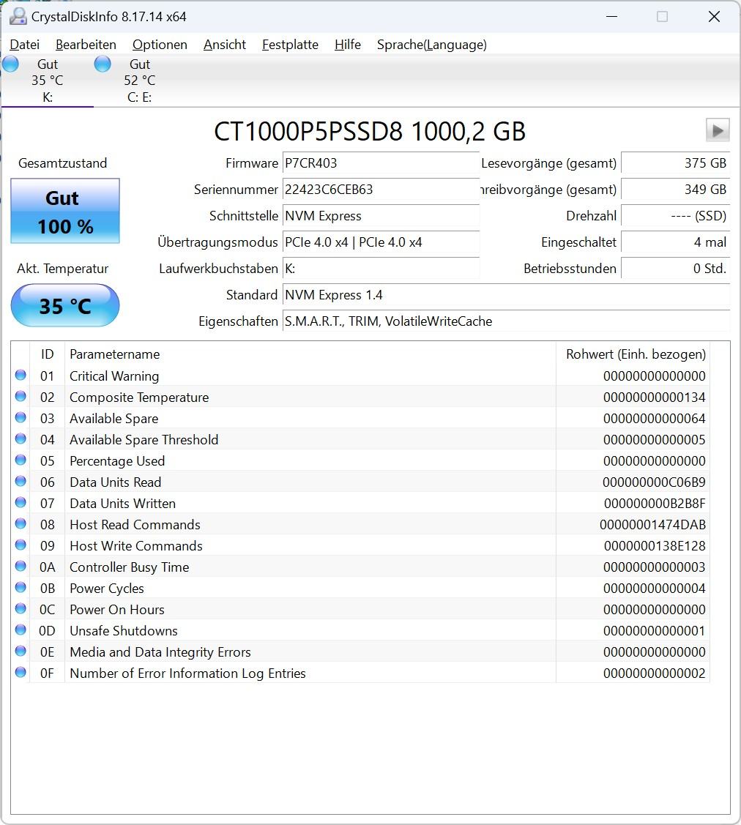Click the Composite Temperature status dot
This screenshot has height=825, width=741.
(21, 396)
